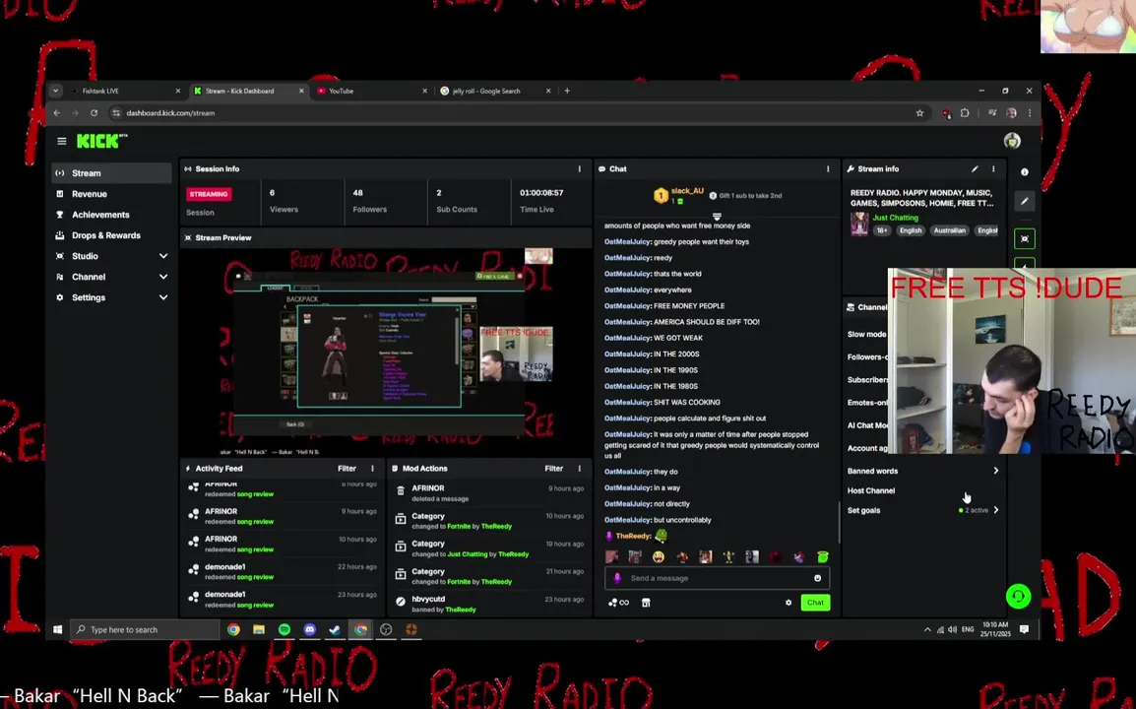Open Stream info three-dot menu

(x=993, y=169)
